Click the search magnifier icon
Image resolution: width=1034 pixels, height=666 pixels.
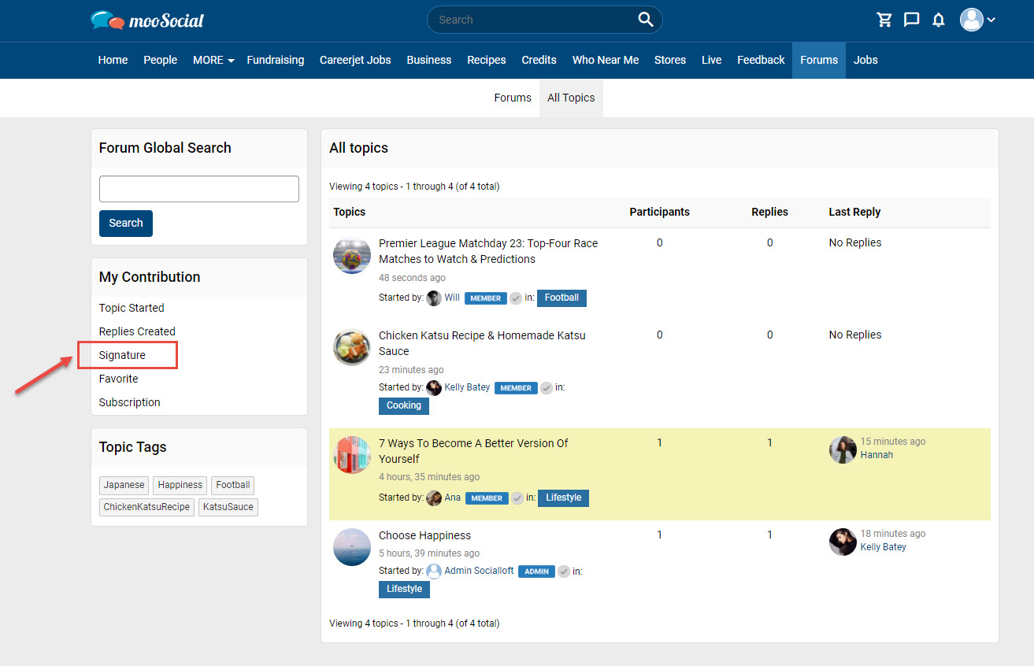click(x=646, y=20)
